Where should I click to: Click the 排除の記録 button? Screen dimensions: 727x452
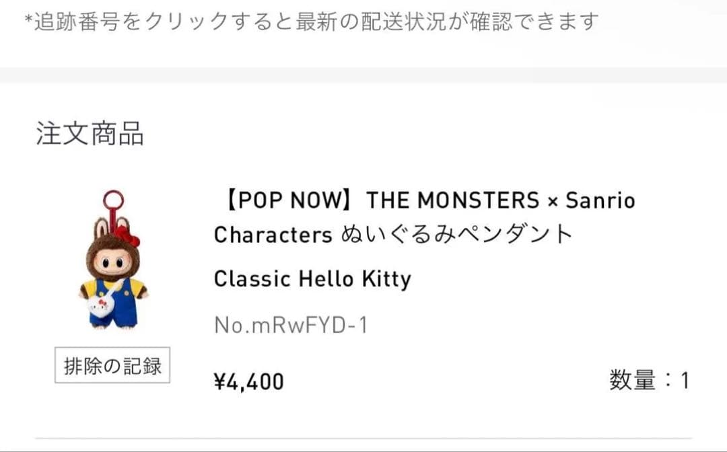[x=112, y=366]
